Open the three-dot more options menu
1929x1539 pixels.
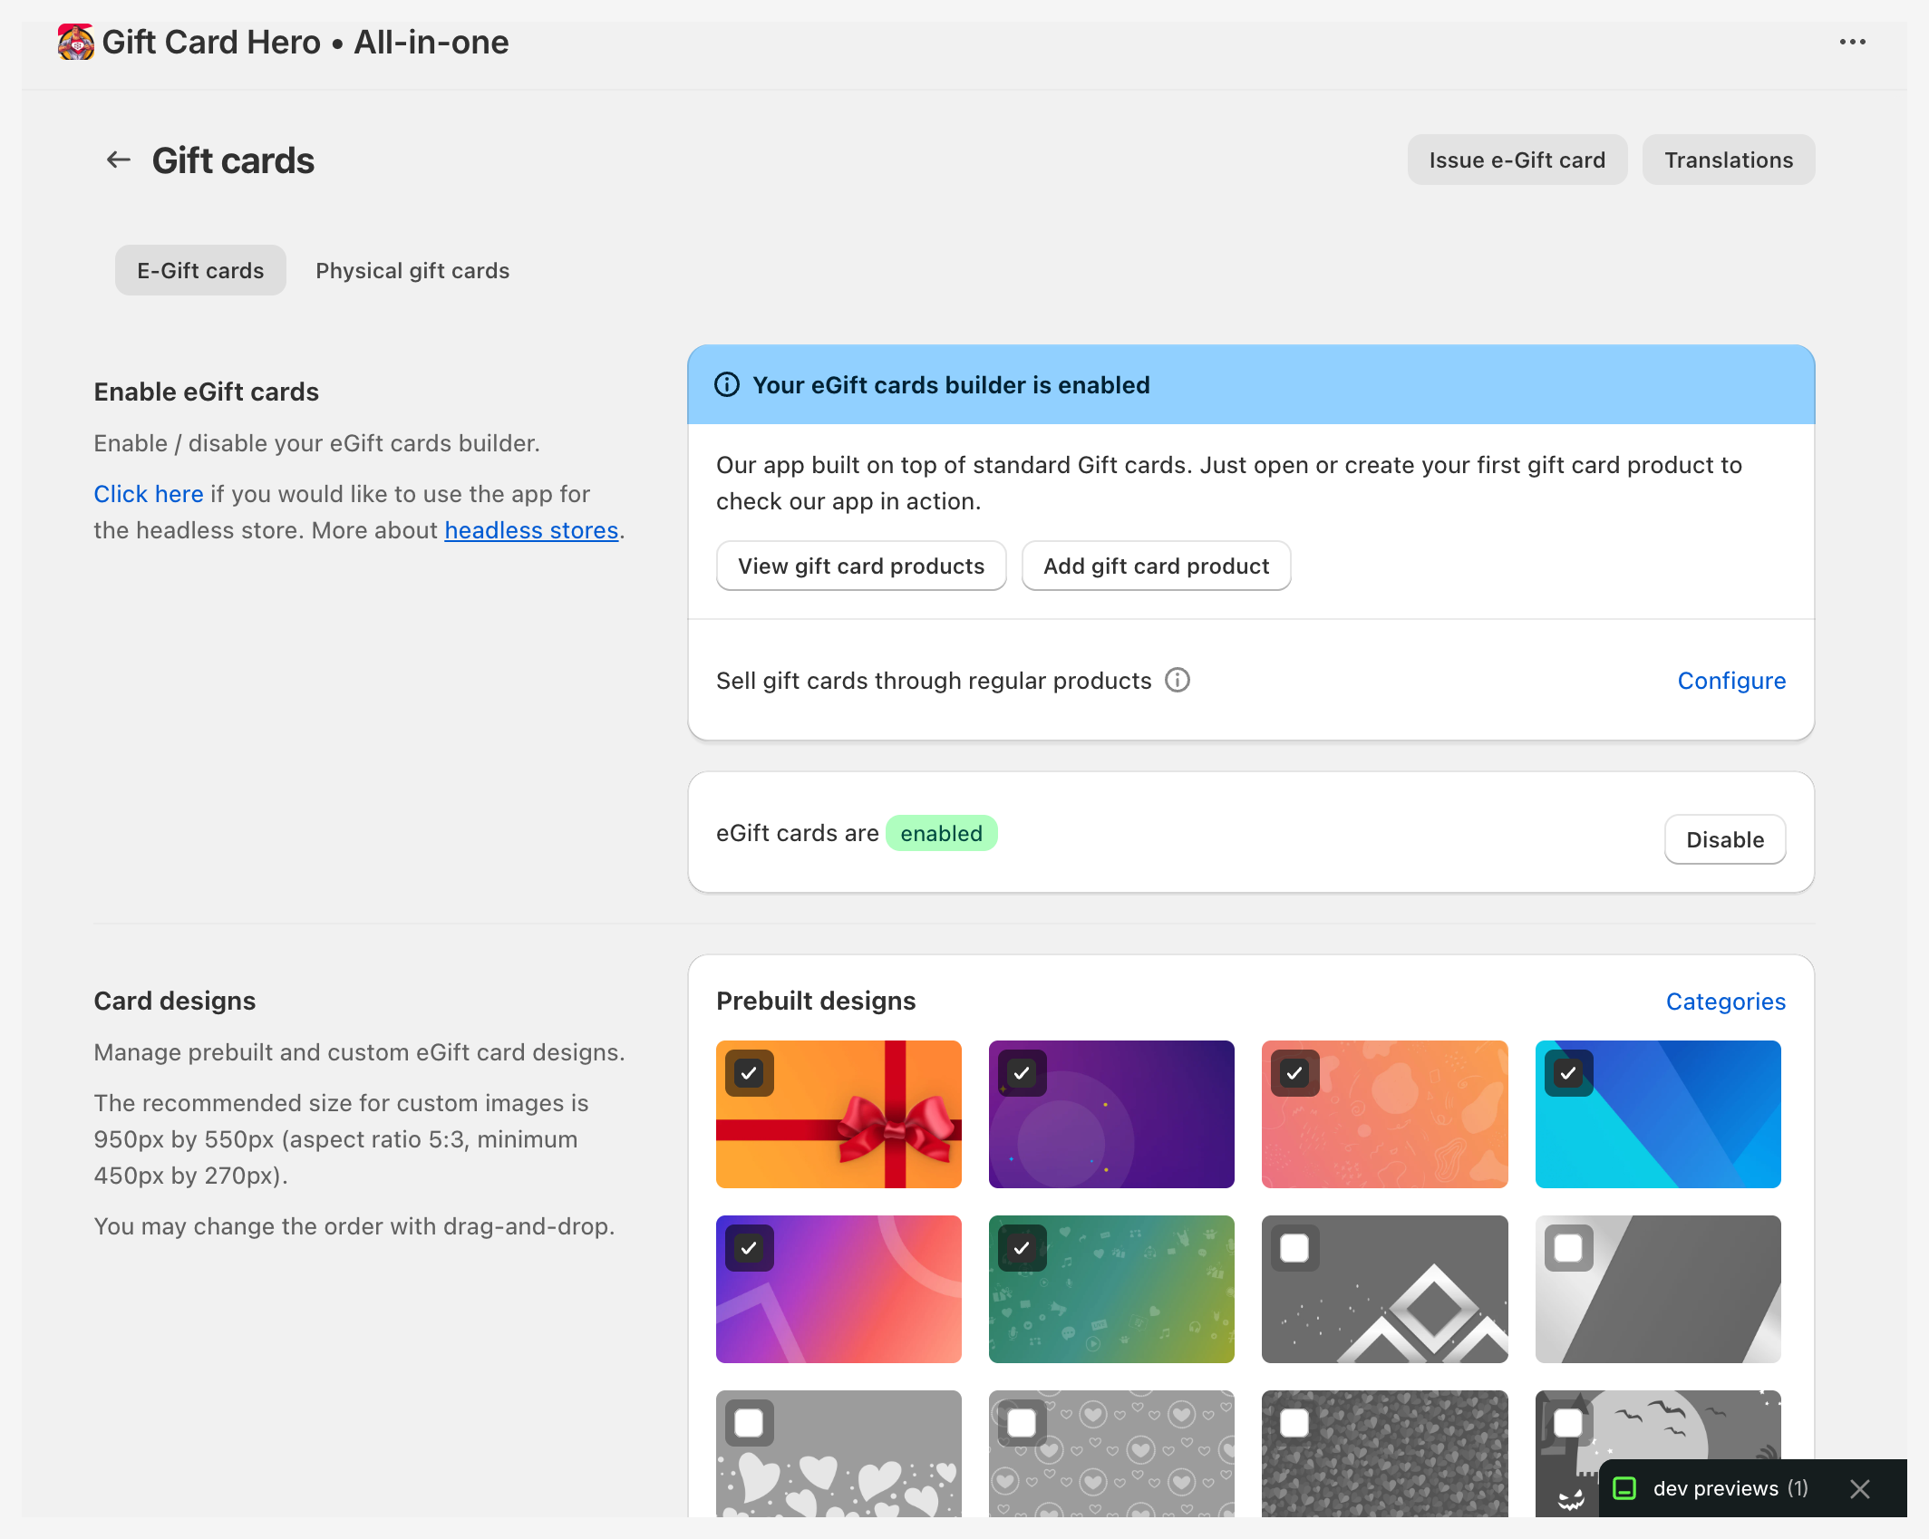tap(1852, 43)
